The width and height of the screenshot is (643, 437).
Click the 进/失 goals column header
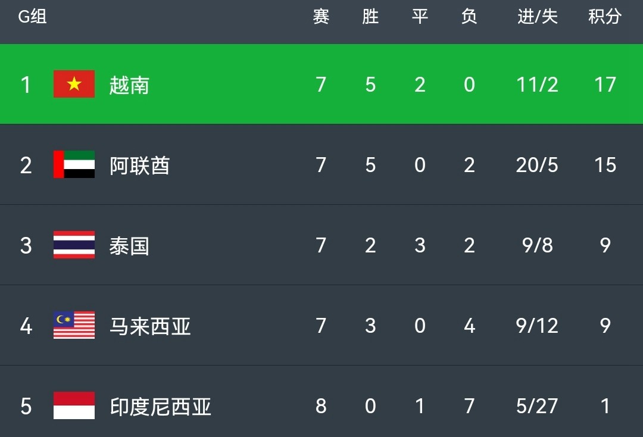tap(537, 17)
